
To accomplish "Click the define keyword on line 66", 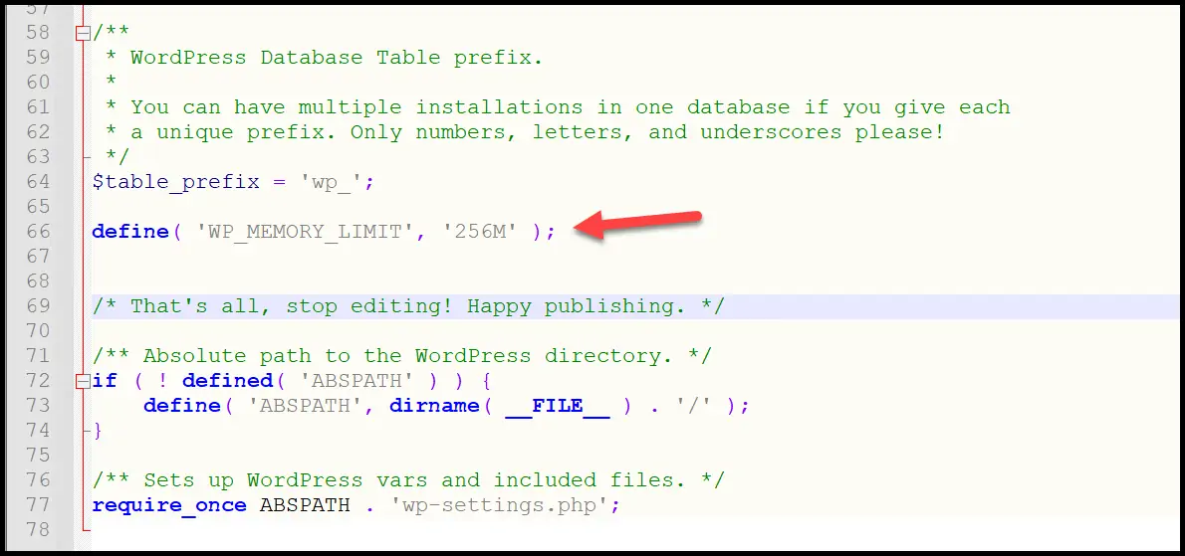I will point(129,232).
